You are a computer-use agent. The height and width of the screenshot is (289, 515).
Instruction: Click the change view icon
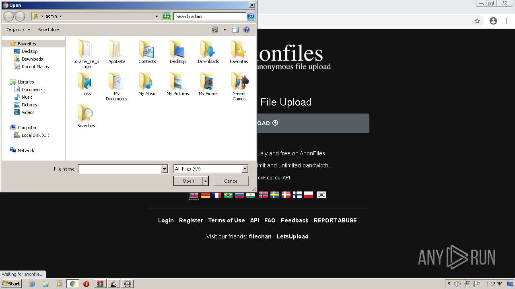[x=215, y=30]
